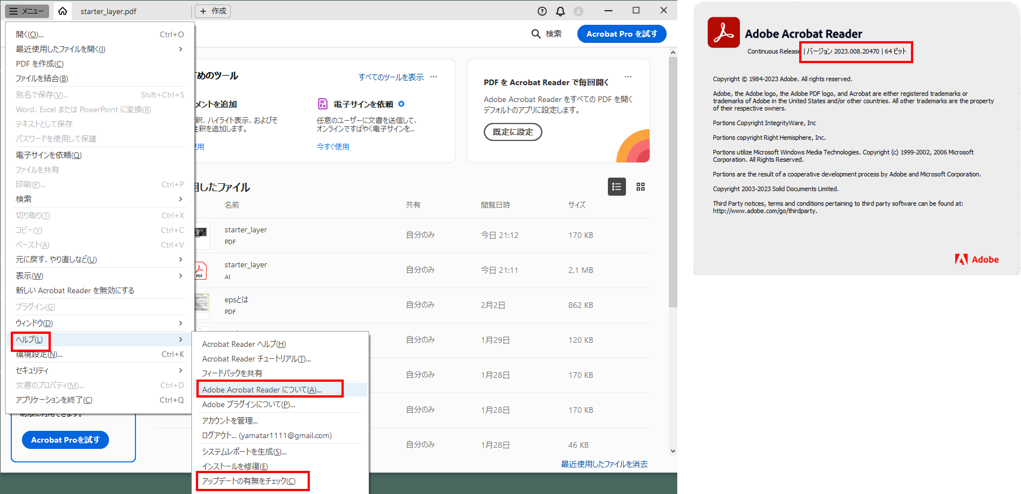This screenshot has width=1021, height=494.
Task: Open more options on the PDF を Acrobat Reader card
Action: coord(628,77)
